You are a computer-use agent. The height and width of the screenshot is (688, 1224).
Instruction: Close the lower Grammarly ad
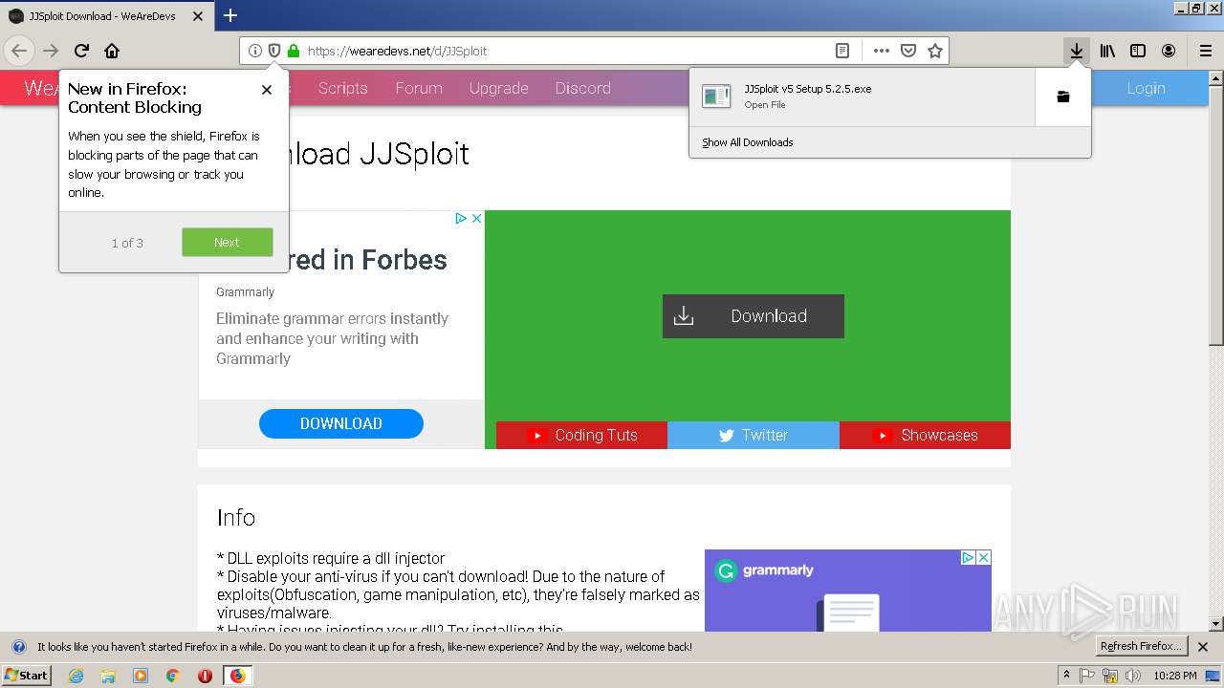tap(983, 557)
